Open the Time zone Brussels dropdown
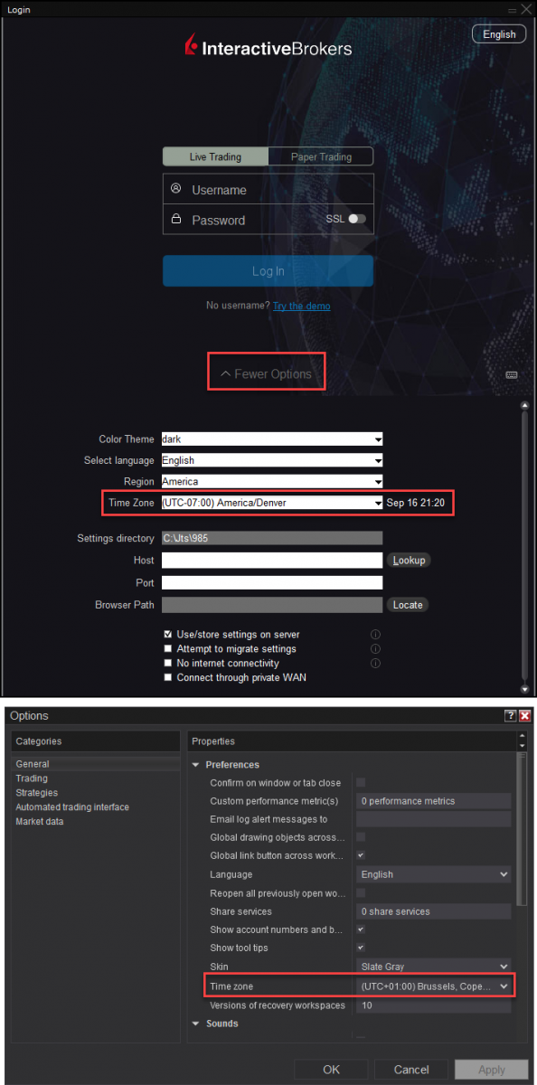537x1085 pixels. (x=433, y=986)
